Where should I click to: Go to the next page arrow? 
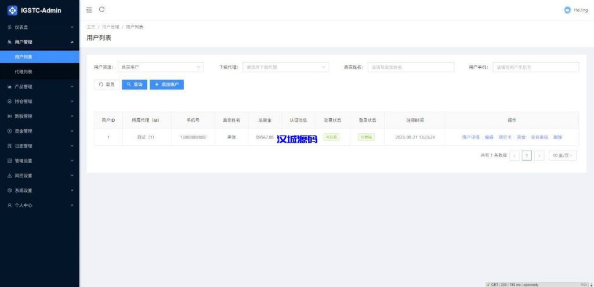(539, 155)
